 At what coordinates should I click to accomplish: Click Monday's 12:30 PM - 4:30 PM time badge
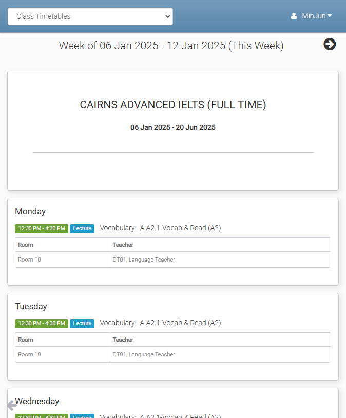[x=42, y=228]
